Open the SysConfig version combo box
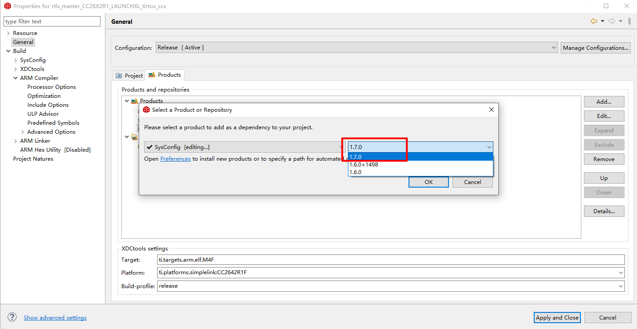The height and width of the screenshot is (329, 637). (x=420, y=147)
